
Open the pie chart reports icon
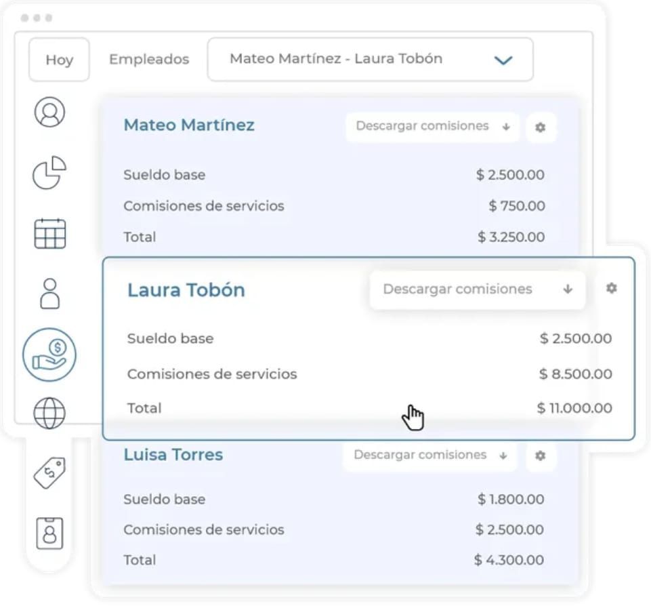coord(49,172)
